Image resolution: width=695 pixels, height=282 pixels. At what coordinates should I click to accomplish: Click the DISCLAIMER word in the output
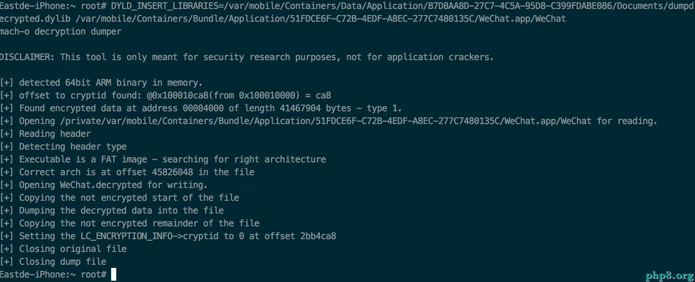27,57
